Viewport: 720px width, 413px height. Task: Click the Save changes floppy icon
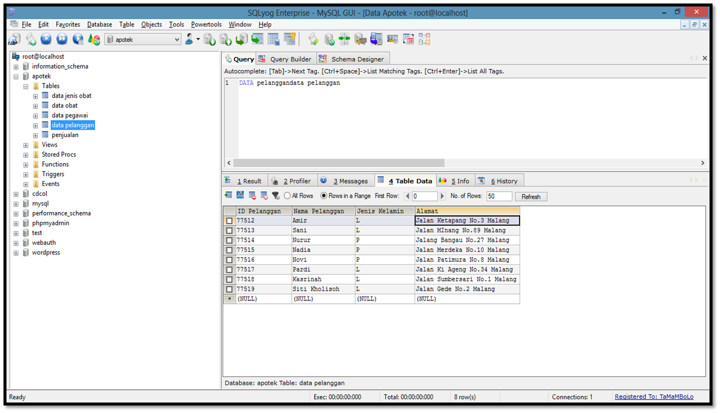[x=240, y=196]
